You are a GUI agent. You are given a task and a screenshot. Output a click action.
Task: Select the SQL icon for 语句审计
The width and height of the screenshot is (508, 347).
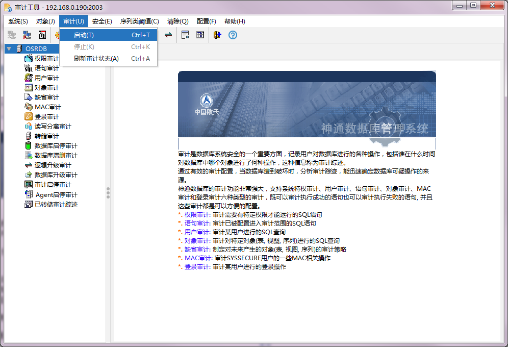[x=29, y=68]
